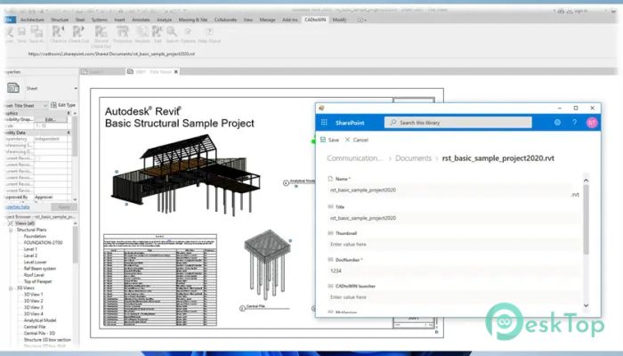The width and height of the screenshot is (623, 356).
Task: Select Top of Parapet view
Action: pos(37,282)
